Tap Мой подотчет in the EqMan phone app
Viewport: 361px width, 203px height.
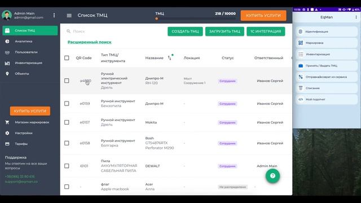point(327,99)
